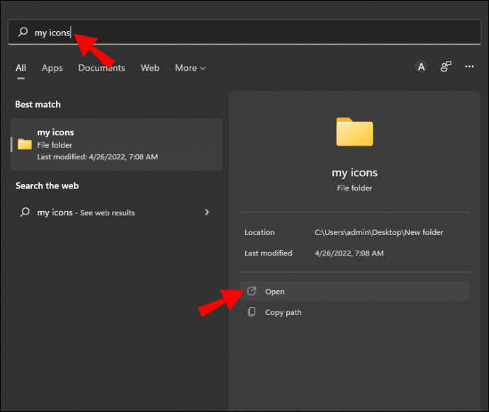
Task: Select the All filter tab
Action: tap(21, 68)
